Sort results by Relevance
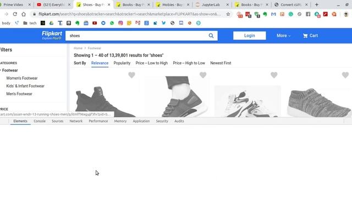This screenshot has width=352, height=198. 100,63
